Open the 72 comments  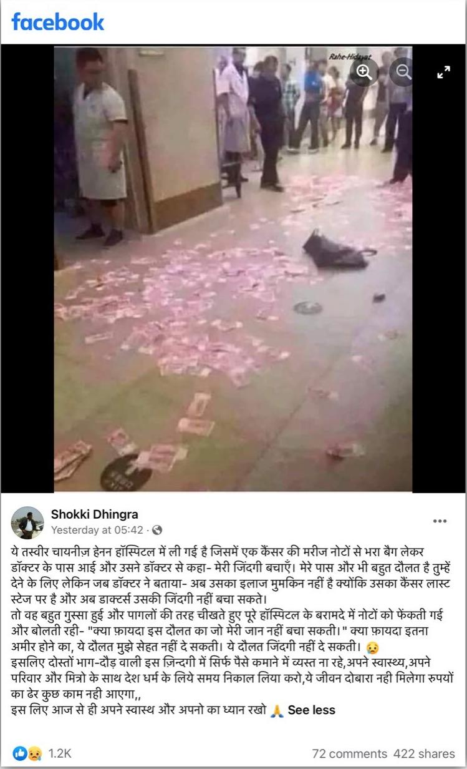coord(350,753)
